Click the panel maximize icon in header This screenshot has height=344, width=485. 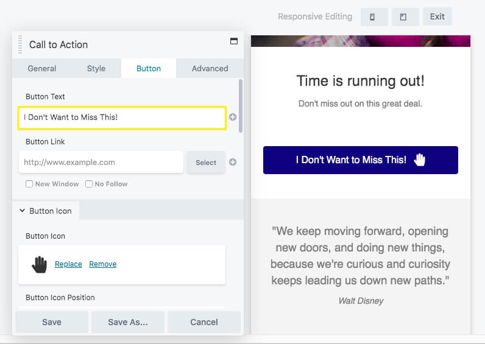234,41
